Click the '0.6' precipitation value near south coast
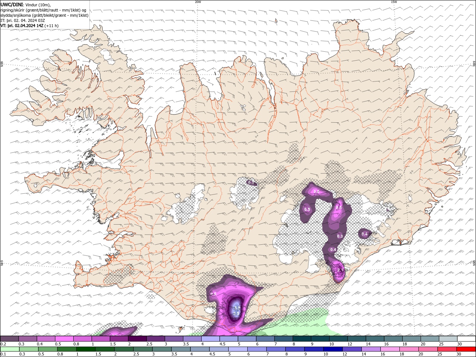Image resolution: width=476 pixels, height=357 pixels. point(213,294)
